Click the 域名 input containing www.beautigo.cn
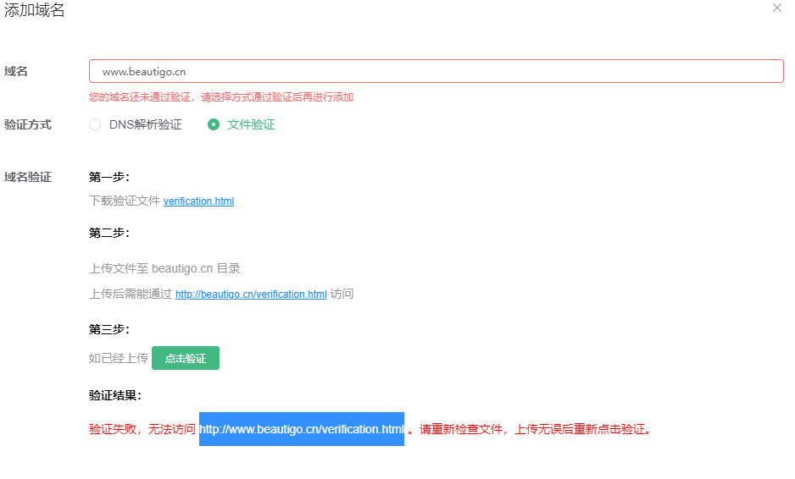Viewport: 795px width, 479px height. tap(436, 71)
